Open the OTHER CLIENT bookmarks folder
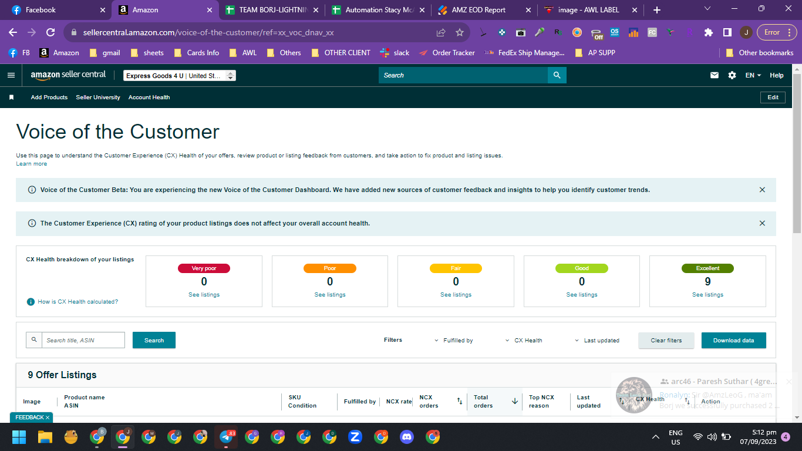The height and width of the screenshot is (451, 802). 341,53
